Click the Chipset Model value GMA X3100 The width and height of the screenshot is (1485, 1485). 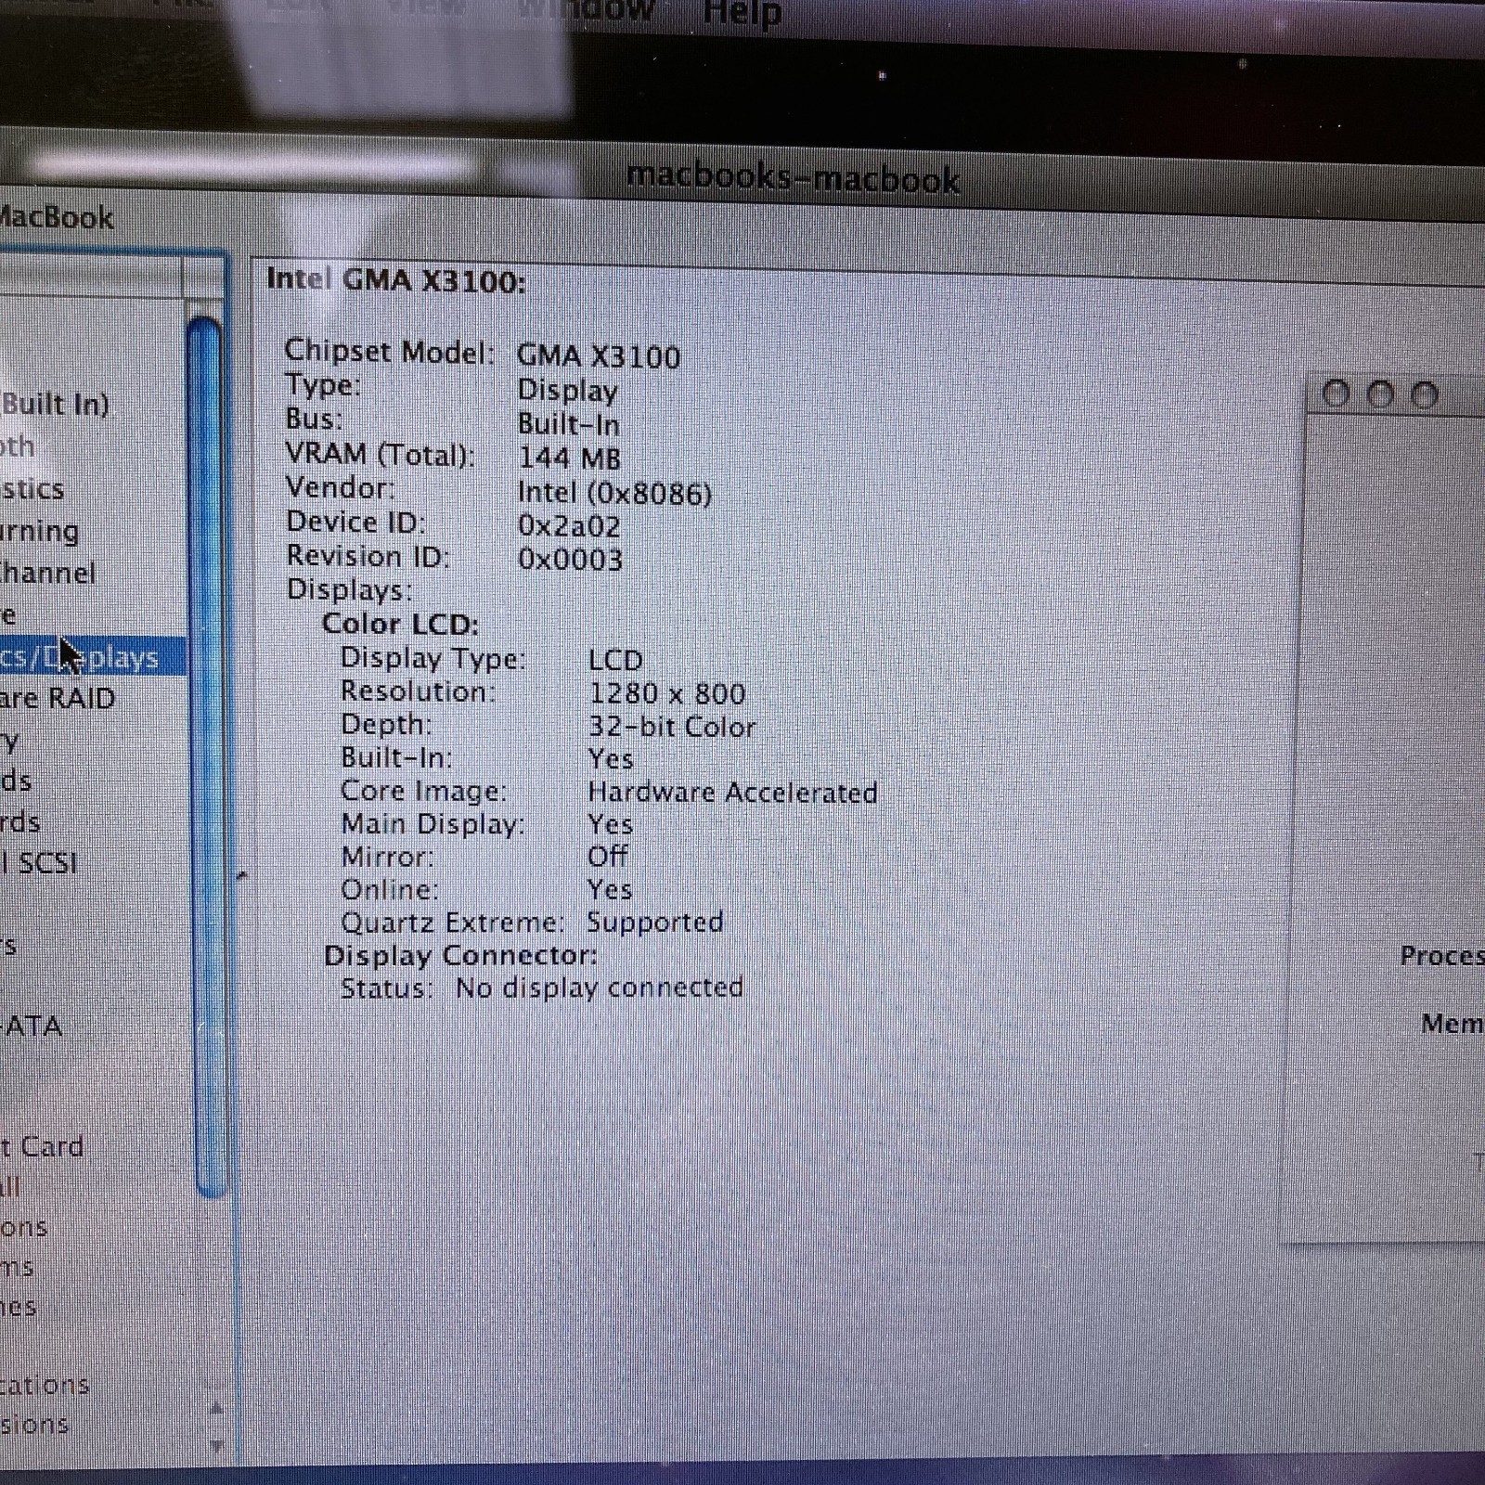coord(599,356)
